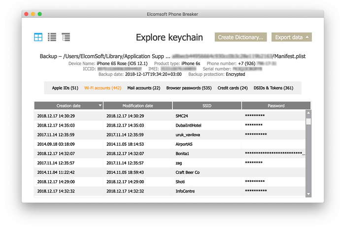Select the Craft Beer Co SSID cell
The image size is (340, 230).
207,172
